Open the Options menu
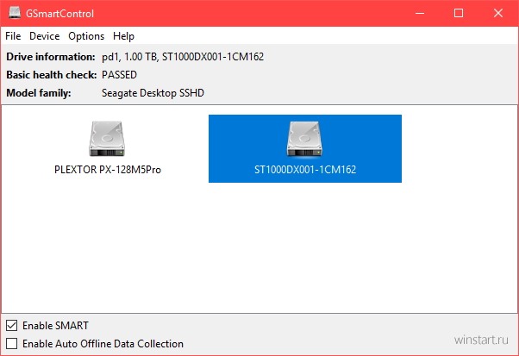Viewport: 519px width, 356px height. 86,36
